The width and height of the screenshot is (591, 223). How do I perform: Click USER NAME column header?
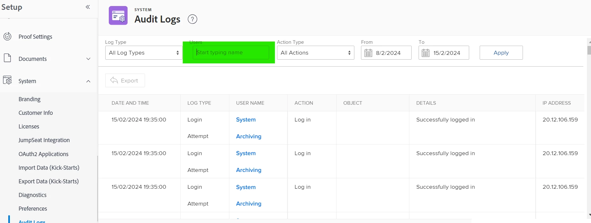pos(250,103)
